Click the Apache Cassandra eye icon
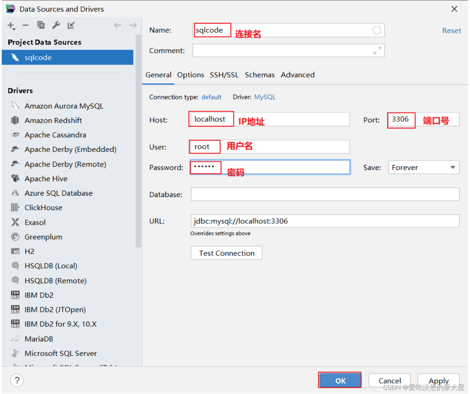This screenshot has width=470, height=394. 15,135
